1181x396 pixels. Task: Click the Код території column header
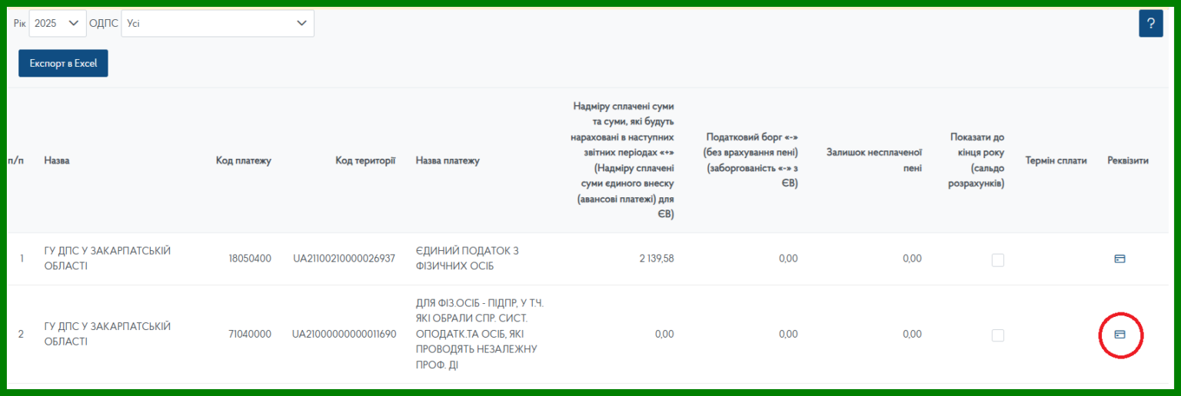(x=365, y=160)
